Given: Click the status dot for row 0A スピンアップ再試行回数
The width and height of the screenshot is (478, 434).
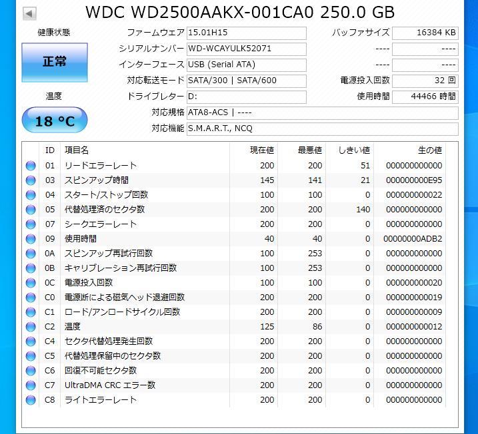Looking at the screenshot, I should (31, 254).
